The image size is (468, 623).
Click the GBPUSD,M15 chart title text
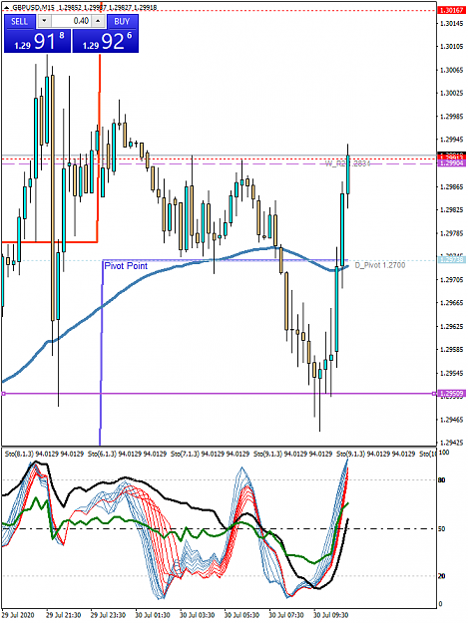tap(35, 7)
